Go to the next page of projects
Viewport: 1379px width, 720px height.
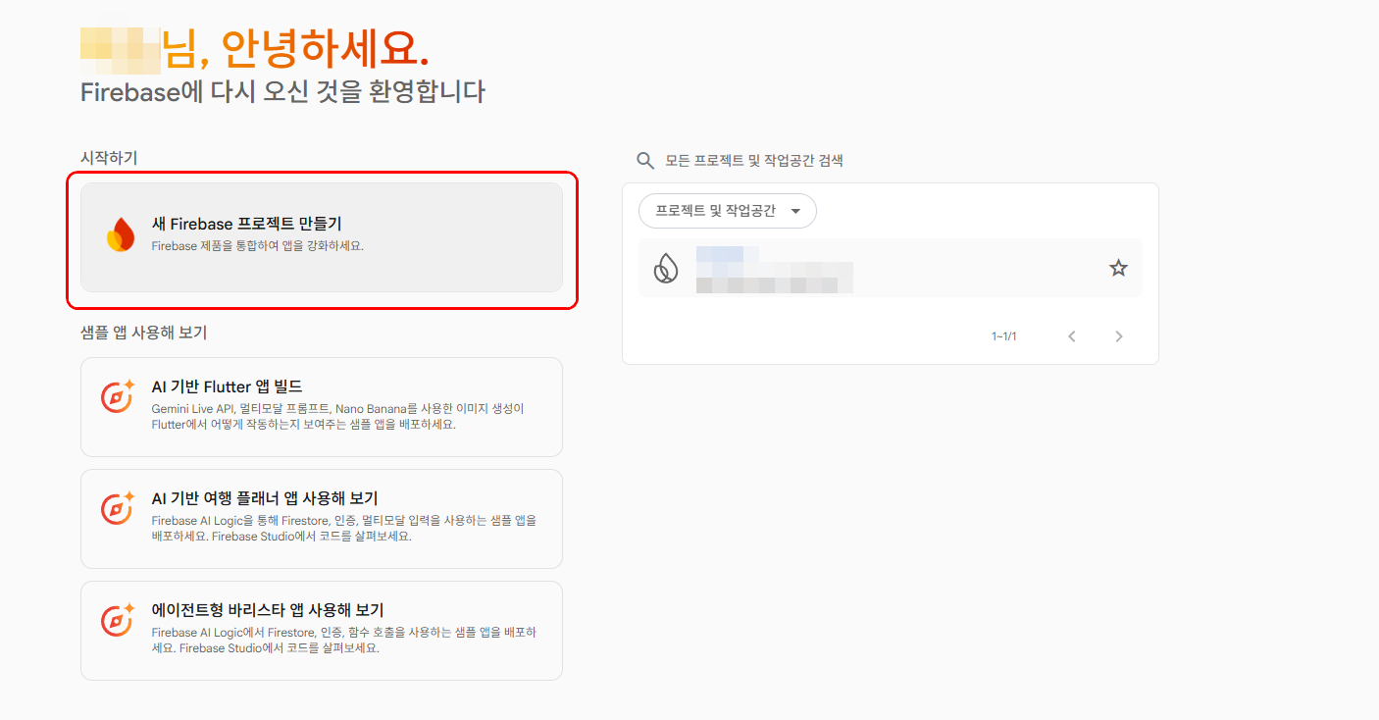(1119, 336)
